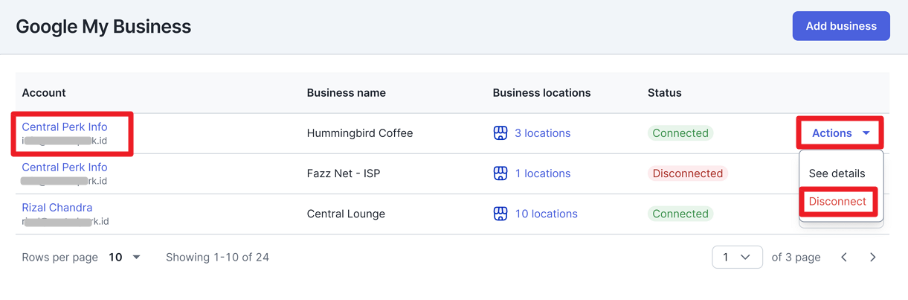The image size is (908, 300).
Task: Choose Disconnect in the Actions menu
Action: click(837, 202)
